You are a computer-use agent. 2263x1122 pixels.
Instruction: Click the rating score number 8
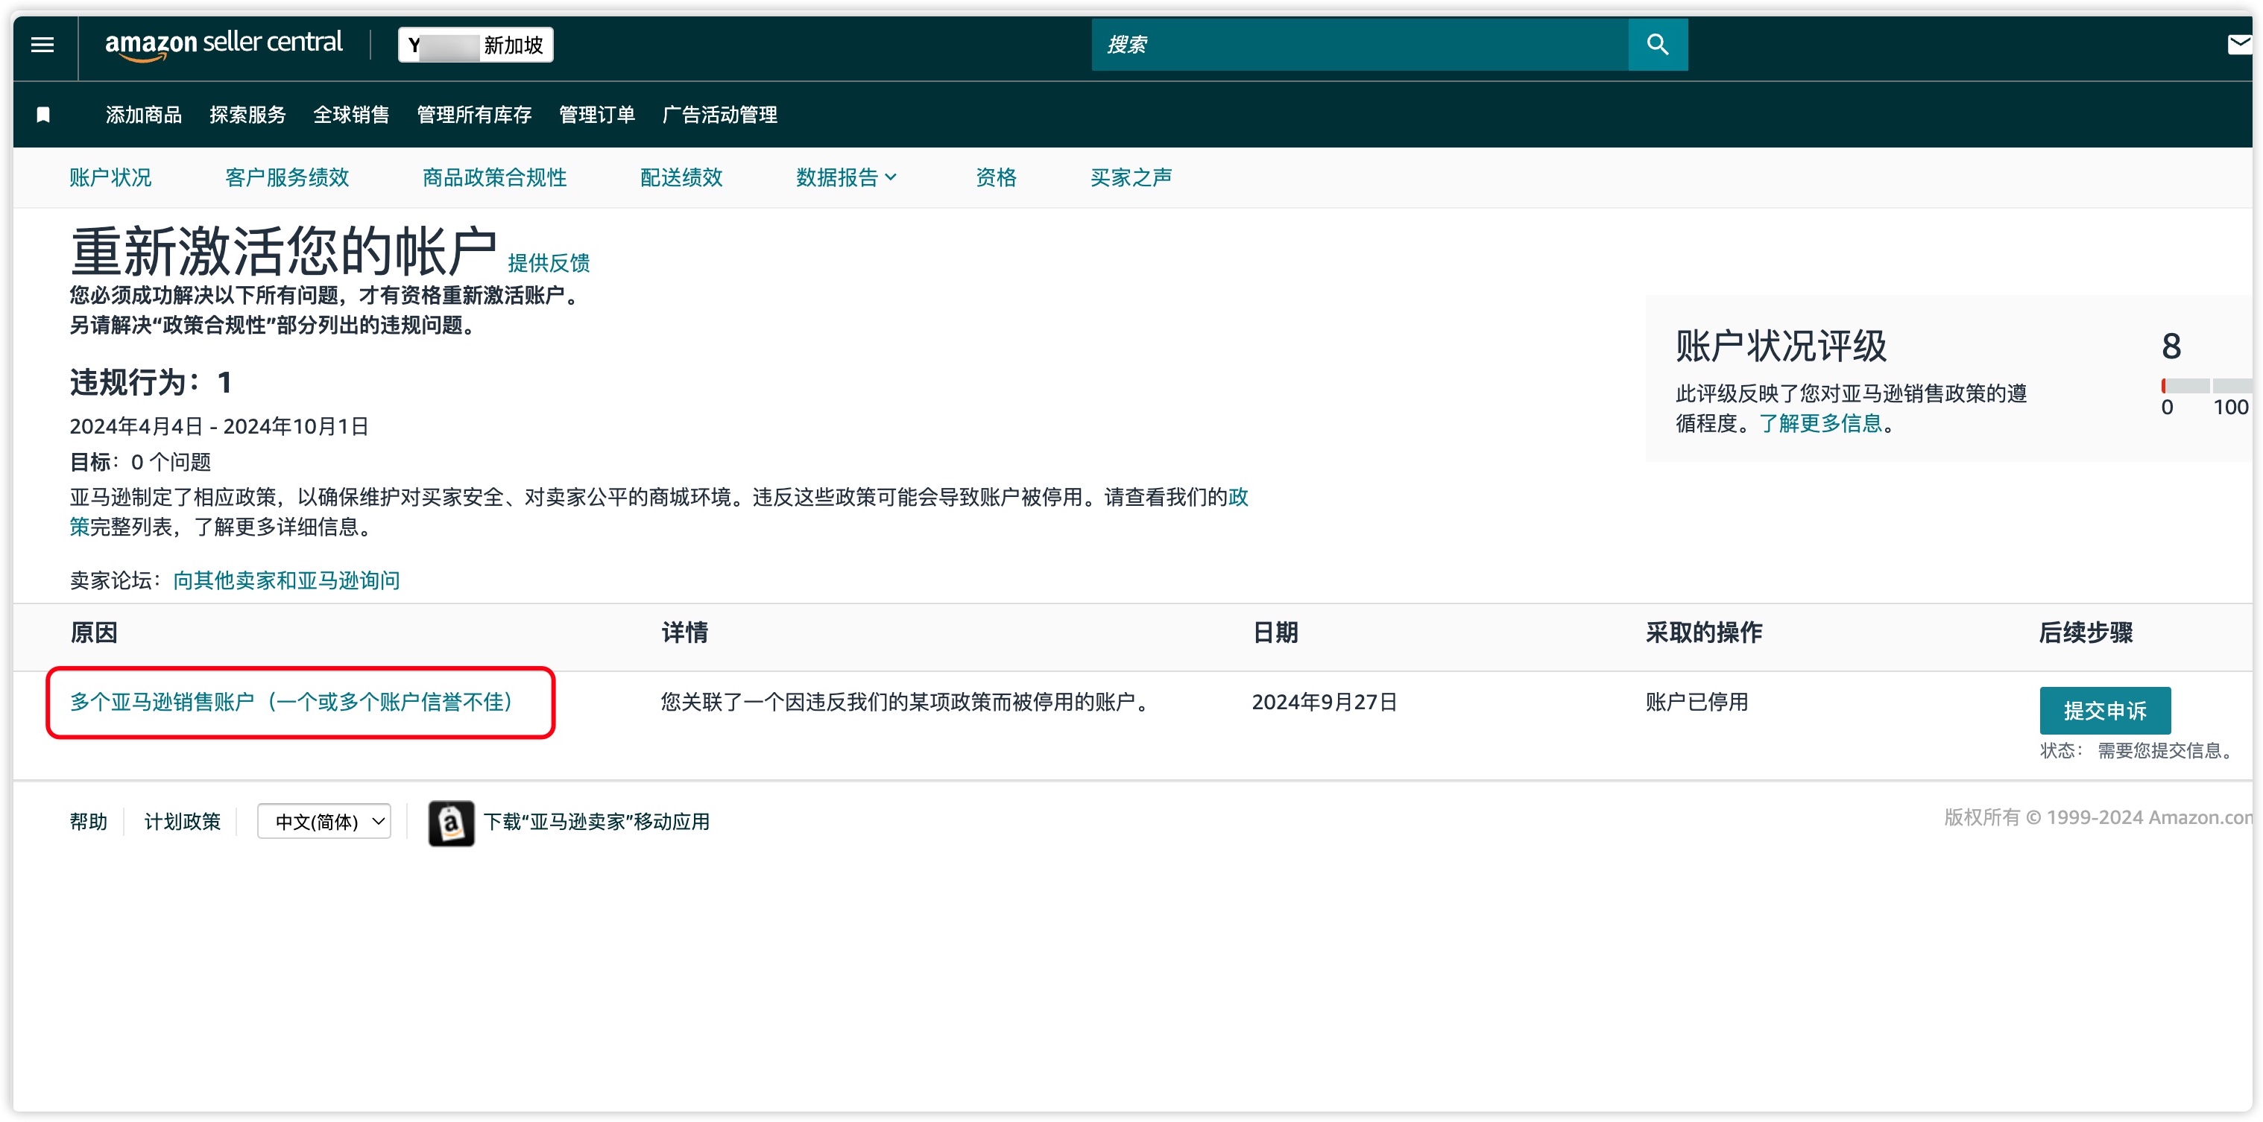coord(2171,346)
